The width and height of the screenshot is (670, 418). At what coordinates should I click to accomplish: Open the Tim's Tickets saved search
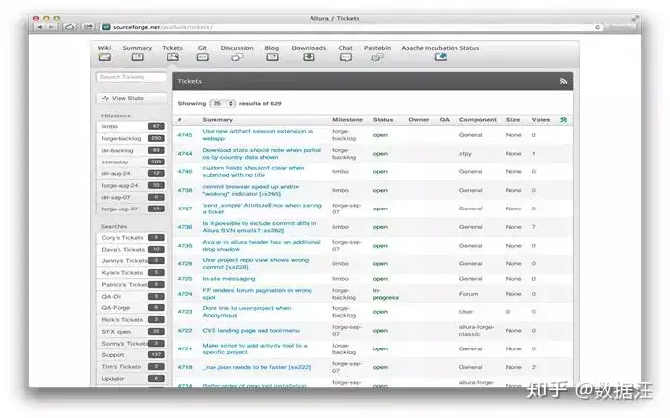pos(131,367)
